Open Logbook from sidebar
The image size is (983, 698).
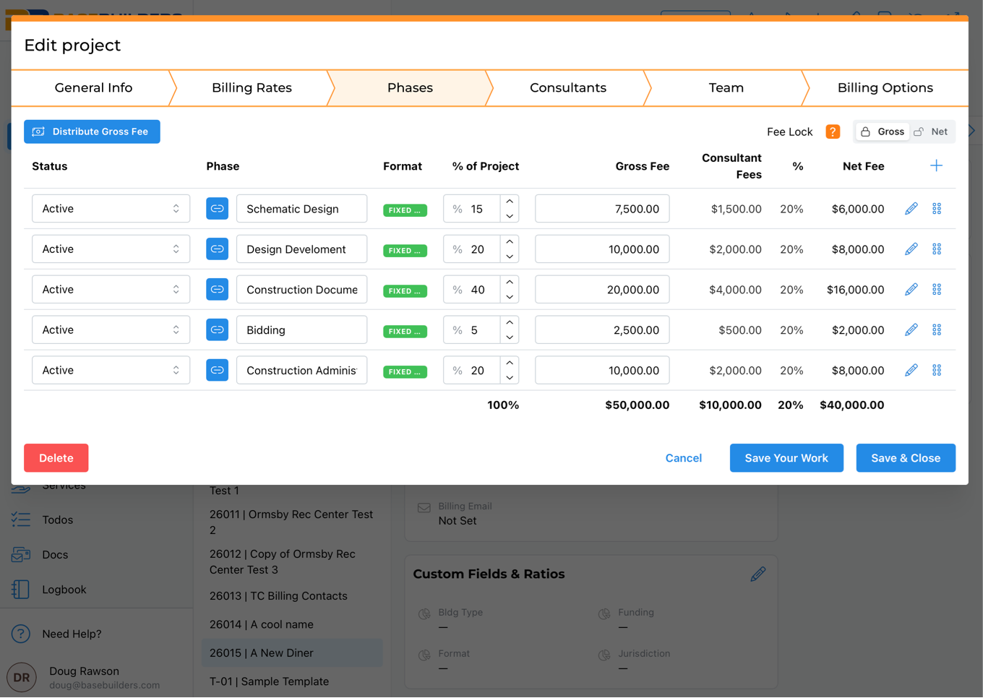point(64,590)
